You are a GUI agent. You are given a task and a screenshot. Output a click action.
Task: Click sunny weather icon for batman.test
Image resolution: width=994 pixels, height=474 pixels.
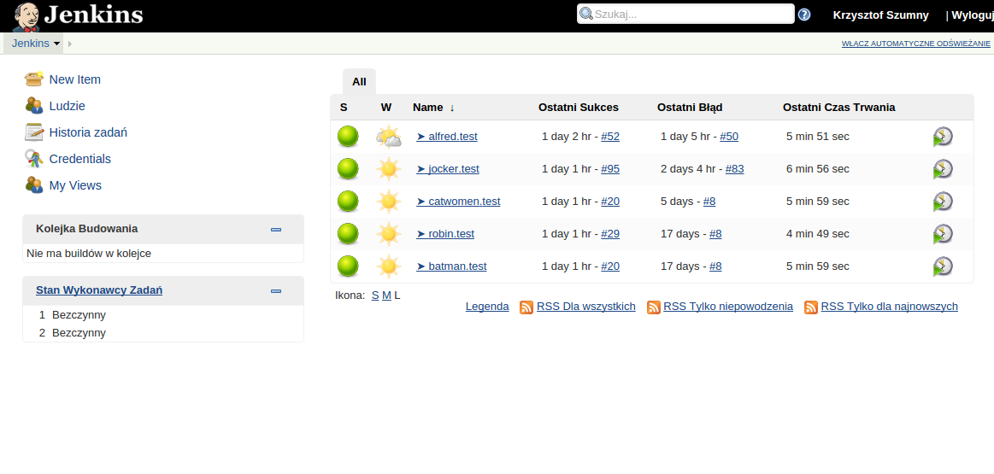click(389, 266)
